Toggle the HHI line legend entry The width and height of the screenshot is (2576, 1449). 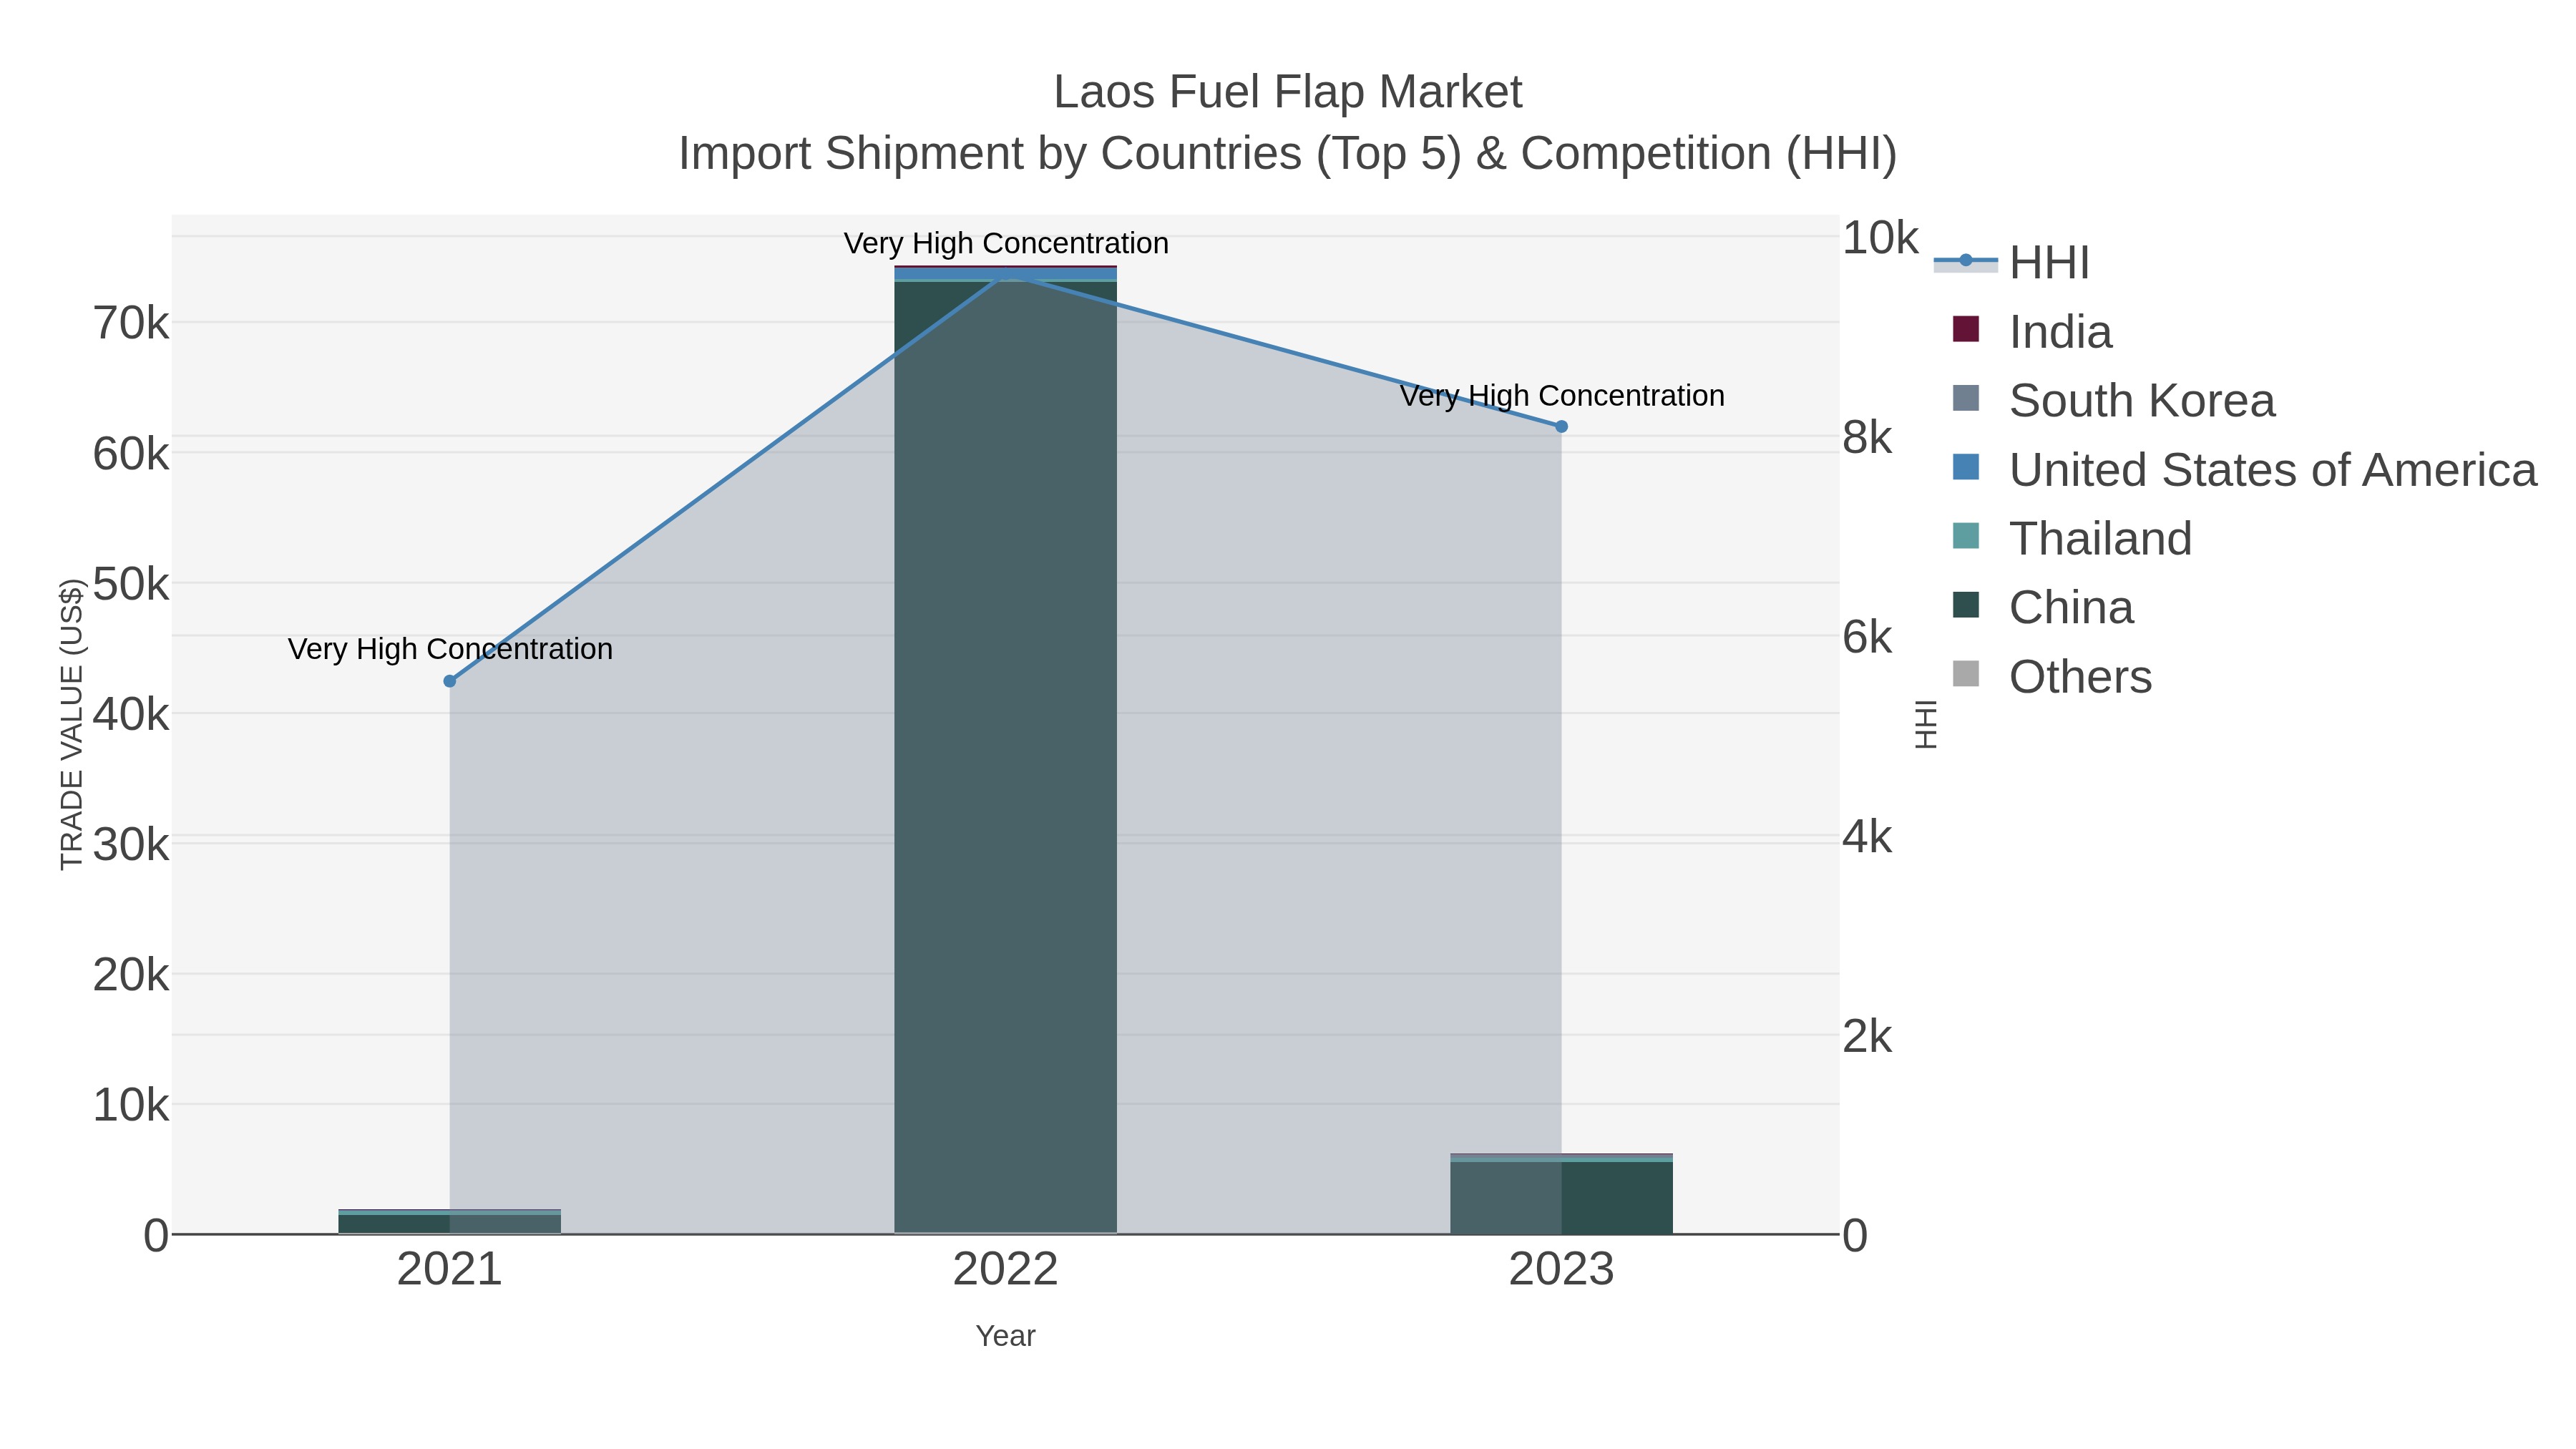click(x=2012, y=263)
